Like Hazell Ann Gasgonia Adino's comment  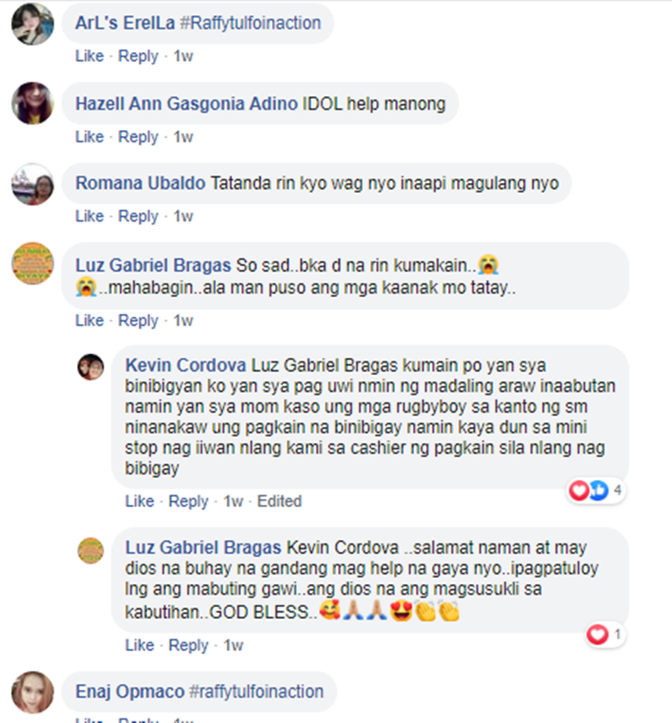point(90,136)
